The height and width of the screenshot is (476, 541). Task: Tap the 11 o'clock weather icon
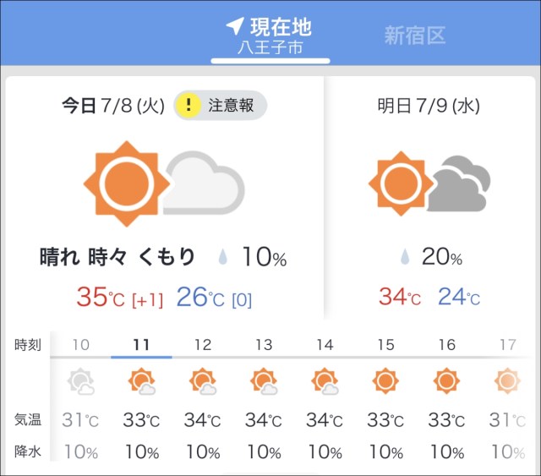coord(141,383)
